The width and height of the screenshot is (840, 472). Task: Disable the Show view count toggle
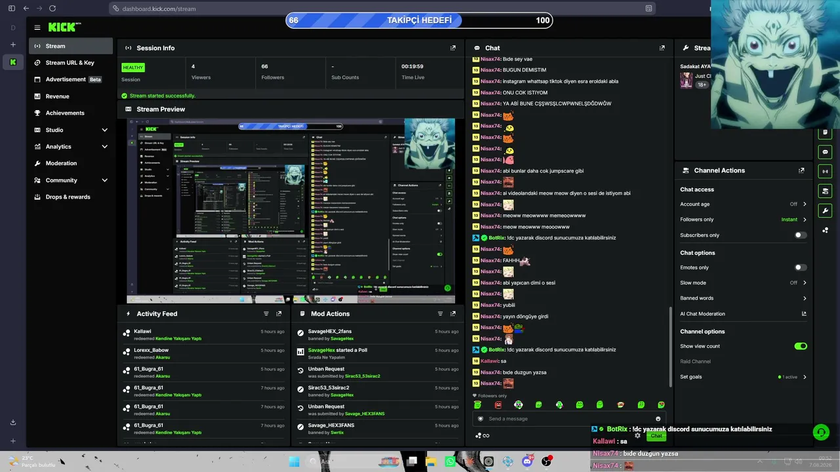pos(801,346)
